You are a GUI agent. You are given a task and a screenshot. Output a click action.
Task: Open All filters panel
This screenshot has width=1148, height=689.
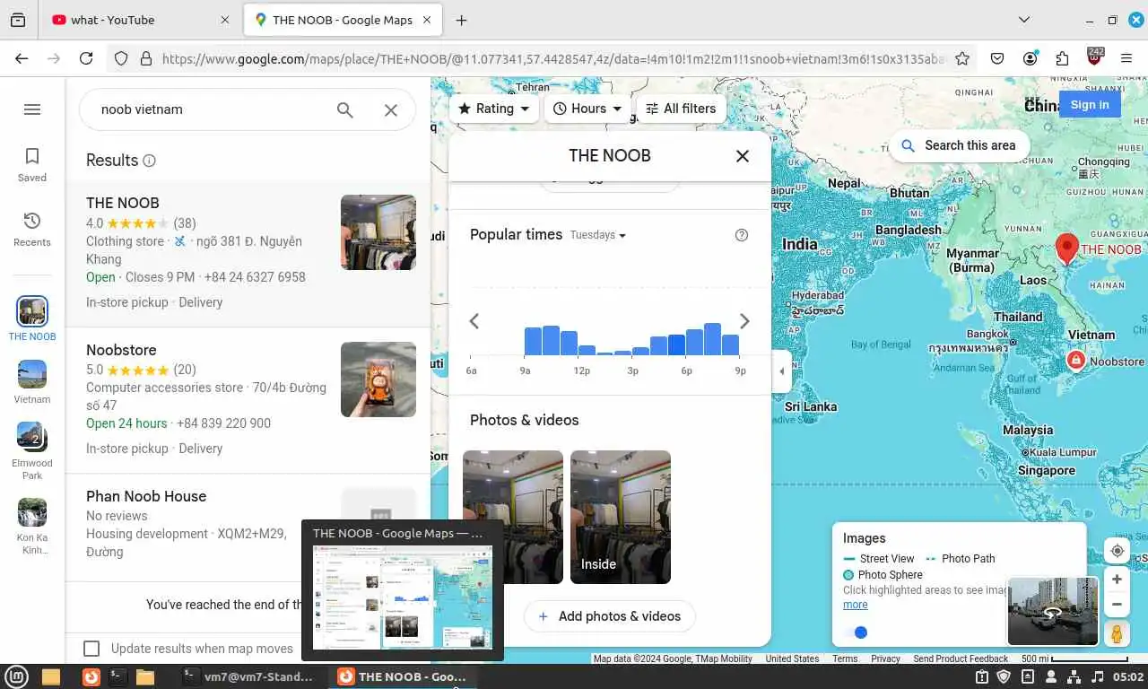pyautogui.click(x=682, y=109)
